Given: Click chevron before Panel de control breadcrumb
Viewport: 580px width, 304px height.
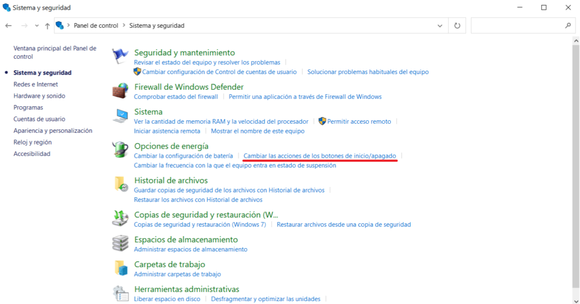Looking at the screenshot, I should tap(69, 25).
